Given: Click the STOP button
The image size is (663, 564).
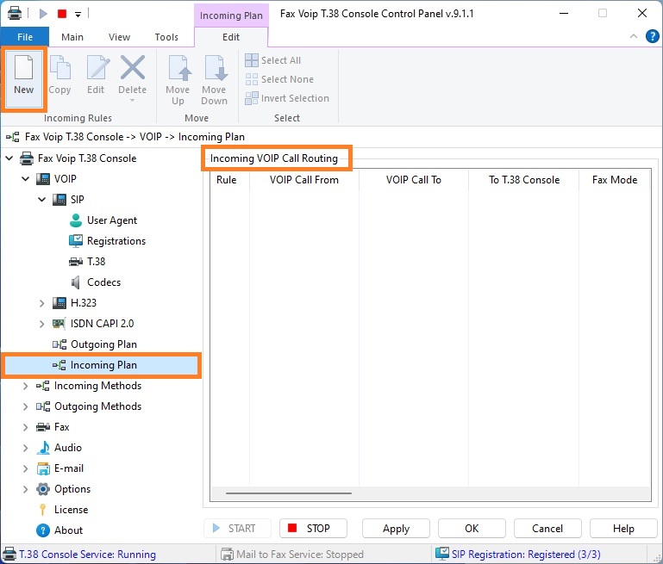Looking at the screenshot, I should [313, 529].
